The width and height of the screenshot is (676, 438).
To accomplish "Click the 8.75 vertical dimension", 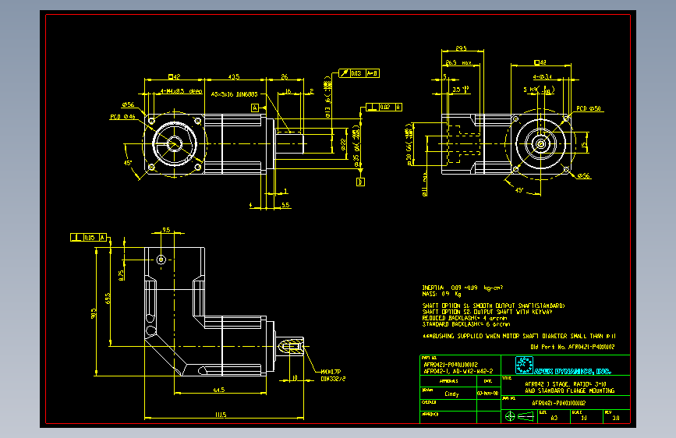I will coord(121,275).
